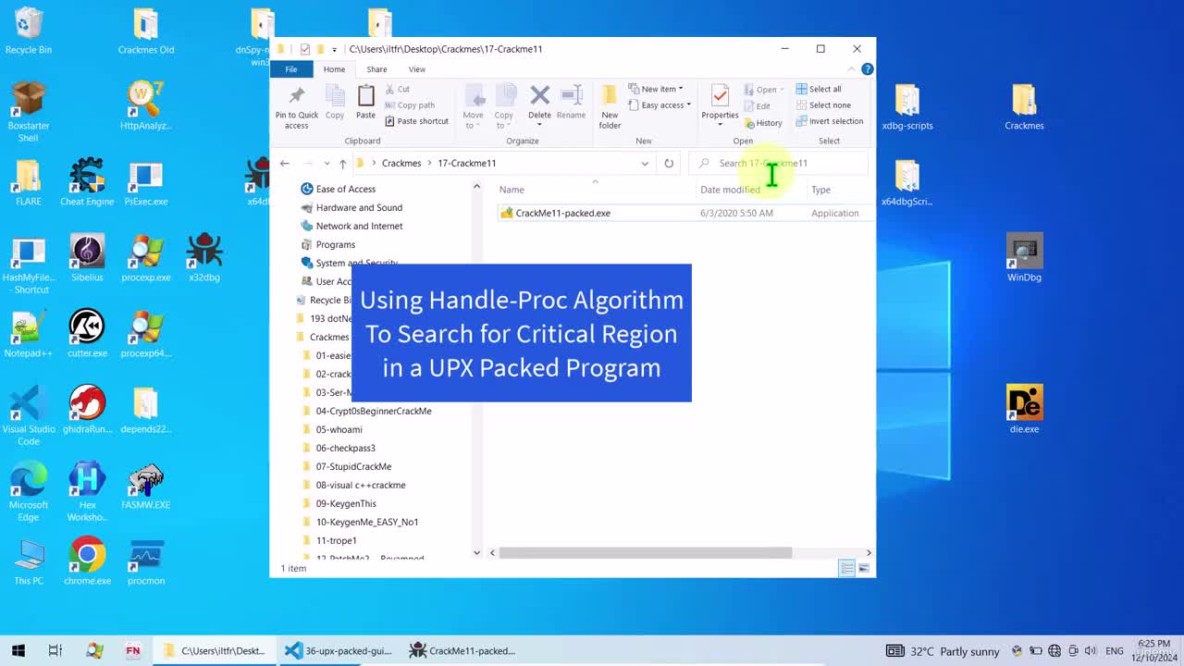Viewport: 1184px width, 666px height.
Task: Click the refresh icon beside address bar
Action: 669,163
